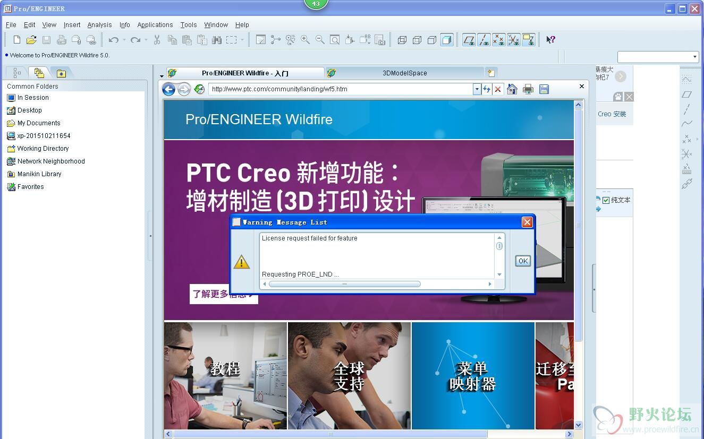Image resolution: width=704 pixels, height=439 pixels.
Task: Select Shading display style
Action: pos(447,40)
